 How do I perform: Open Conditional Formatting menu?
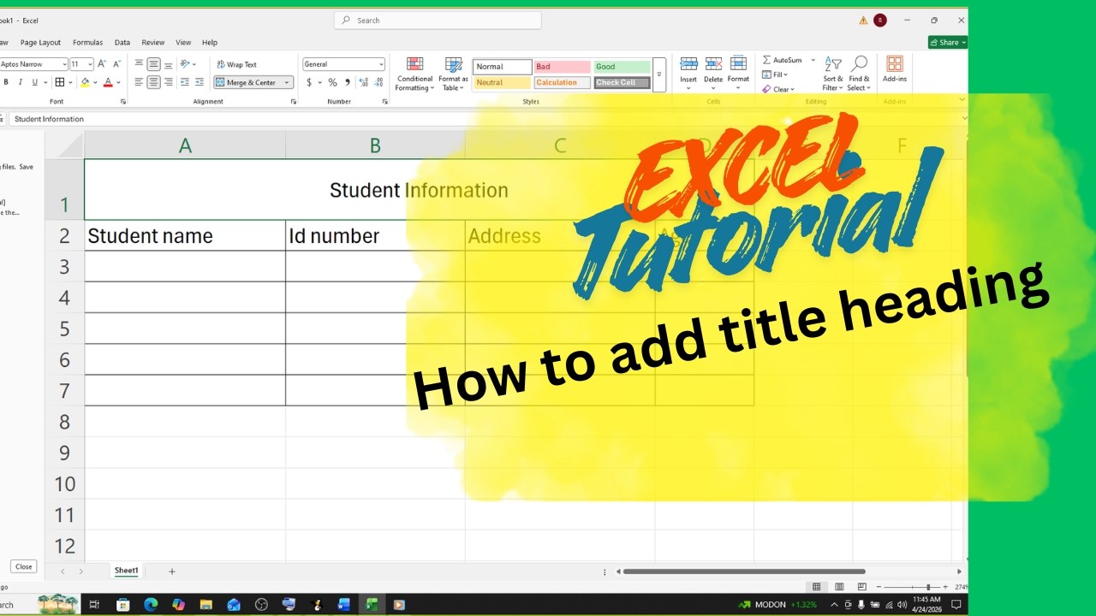click(414, 74)
